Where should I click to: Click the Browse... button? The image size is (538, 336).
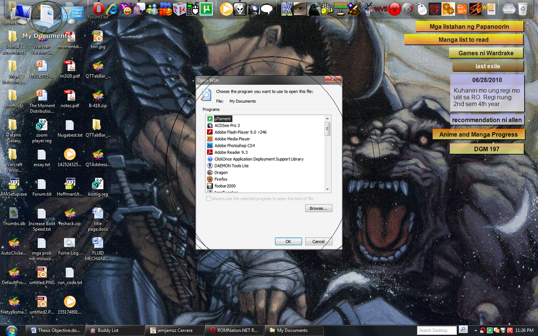[319, 208]
